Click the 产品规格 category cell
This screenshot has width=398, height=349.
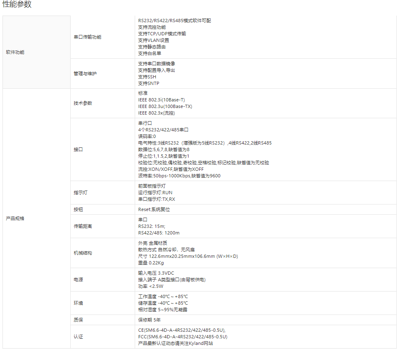pyautogui.click(x=15, y=218)
